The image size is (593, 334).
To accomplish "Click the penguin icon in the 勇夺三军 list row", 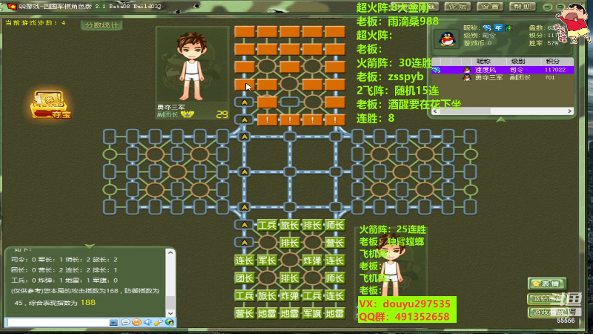I will [467, 77].
